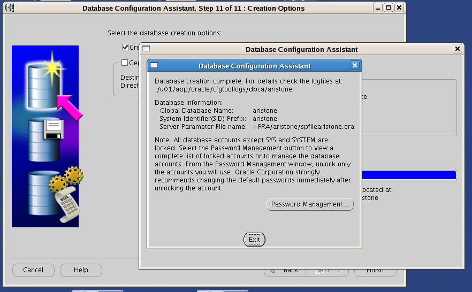Click the Step 11 of 11 title bar

[x=194, y=8]
